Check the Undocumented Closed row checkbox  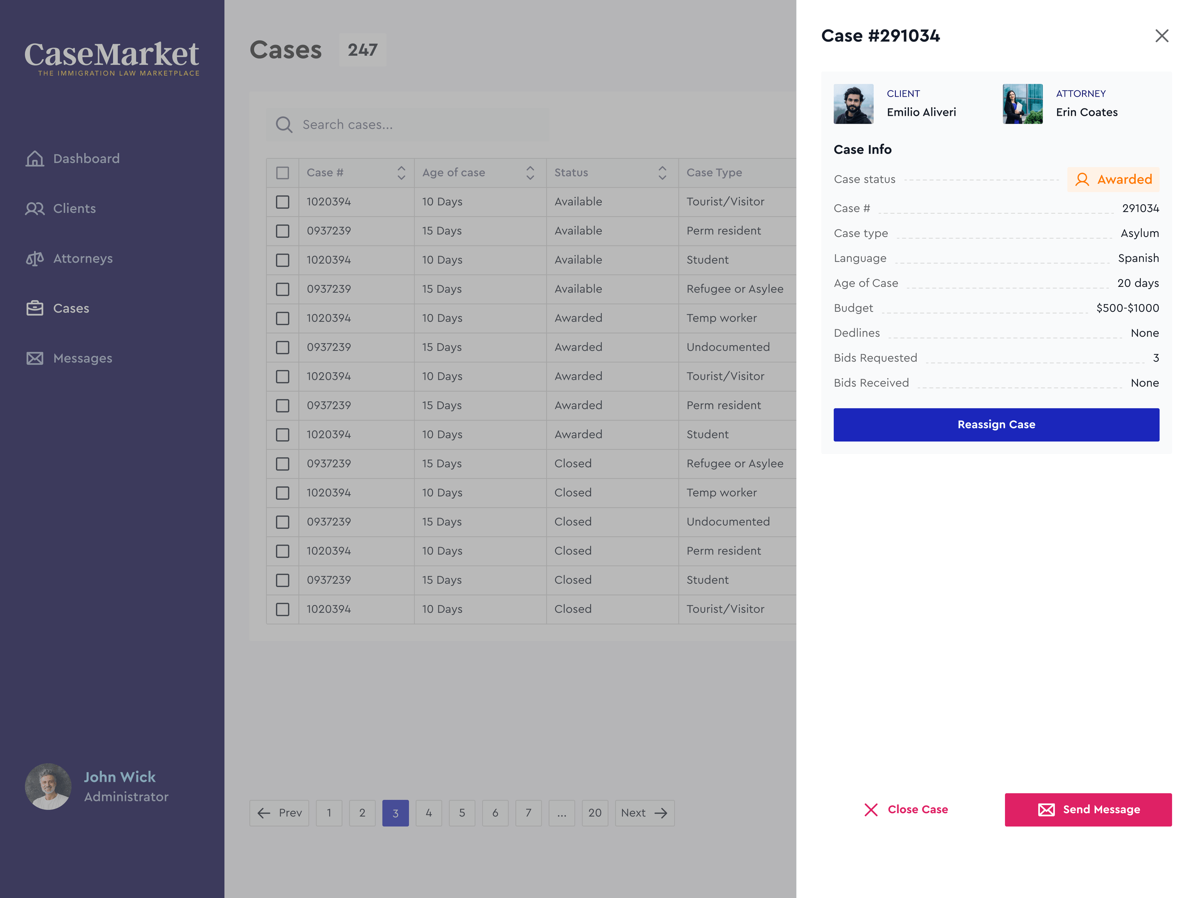[x=282, y=522]
